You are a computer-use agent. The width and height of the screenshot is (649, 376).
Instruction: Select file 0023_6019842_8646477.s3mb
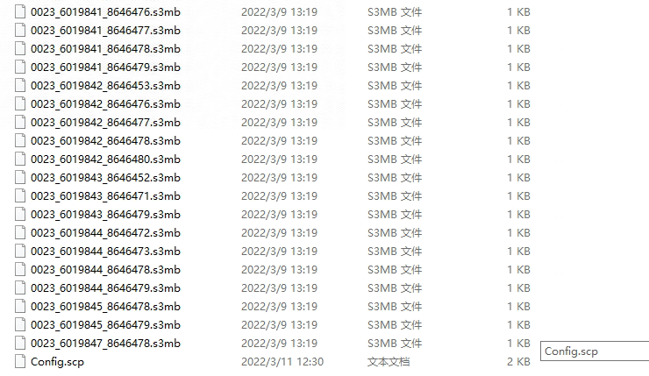(105, 123)
